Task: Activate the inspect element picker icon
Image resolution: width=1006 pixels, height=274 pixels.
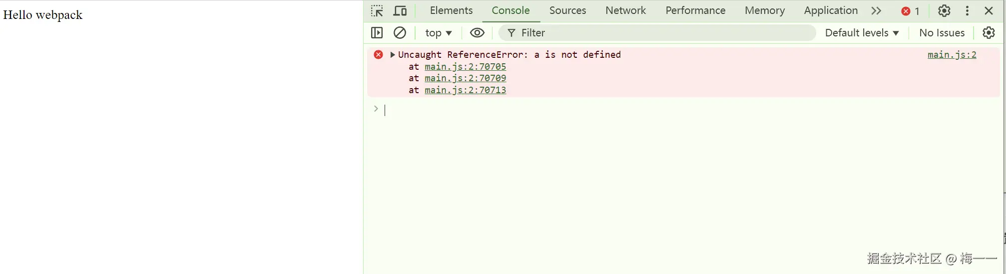Action: click(x=377, y=11)
